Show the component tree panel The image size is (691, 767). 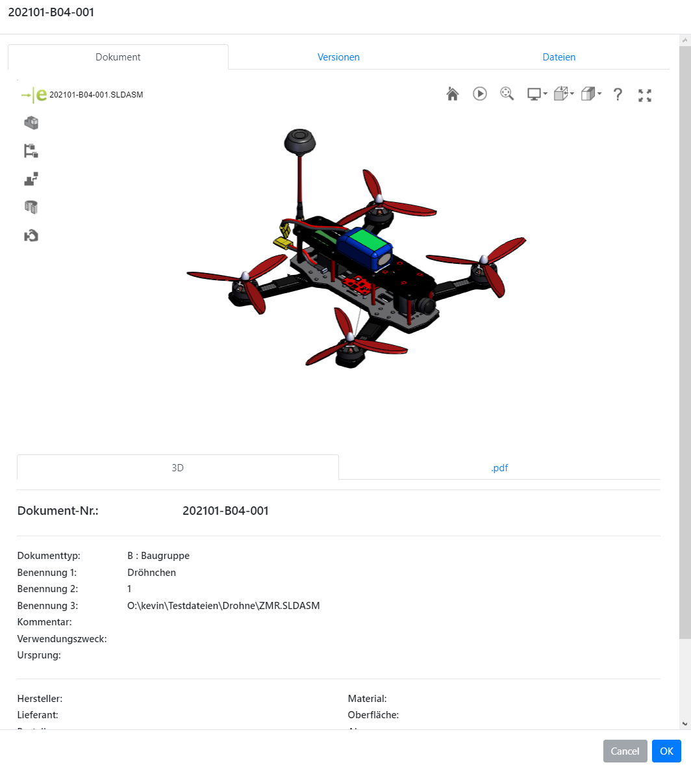tap(31, 151)
